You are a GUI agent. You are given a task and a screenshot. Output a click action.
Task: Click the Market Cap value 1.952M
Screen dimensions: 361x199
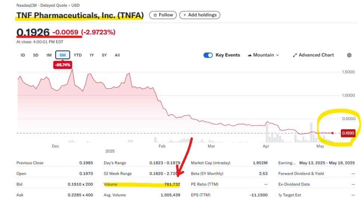tap(260, 163)
